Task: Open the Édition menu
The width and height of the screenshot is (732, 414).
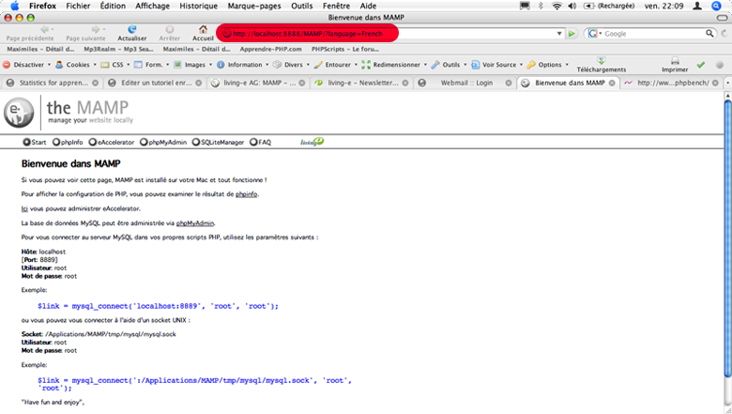Action: pyautogui.click(x=113, y=6)
